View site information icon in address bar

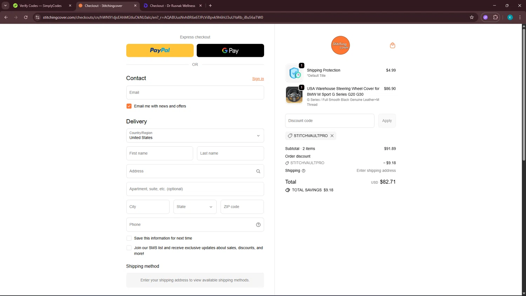[x=38, y=17]
